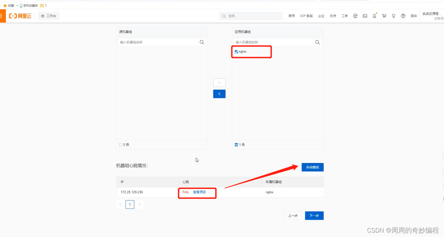Open the CloudShell terminal icon
Viewport: 444px width, 237px height.
(x=365, y=16)
